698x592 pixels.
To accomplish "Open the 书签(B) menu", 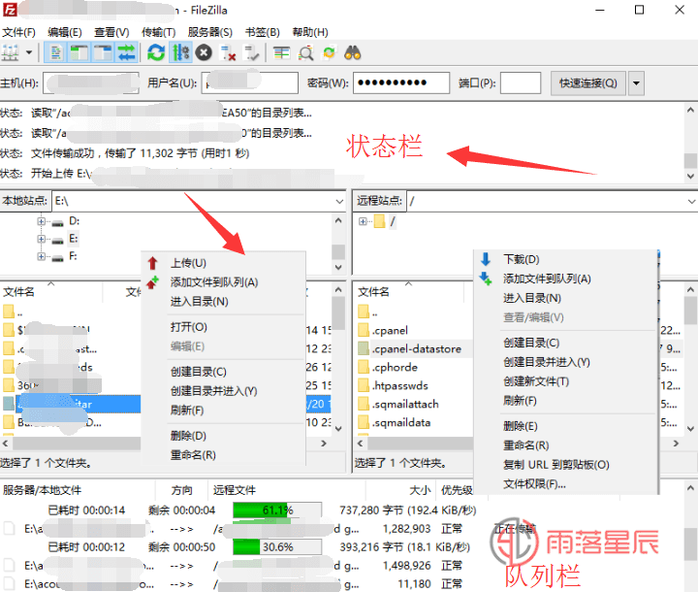I will click(263, 32).
